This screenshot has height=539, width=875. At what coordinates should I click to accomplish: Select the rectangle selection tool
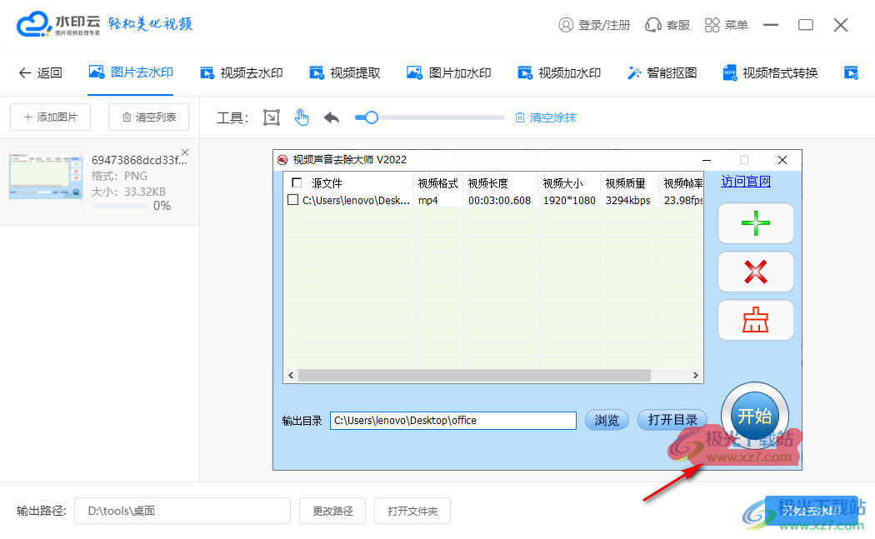click(271, 117)
